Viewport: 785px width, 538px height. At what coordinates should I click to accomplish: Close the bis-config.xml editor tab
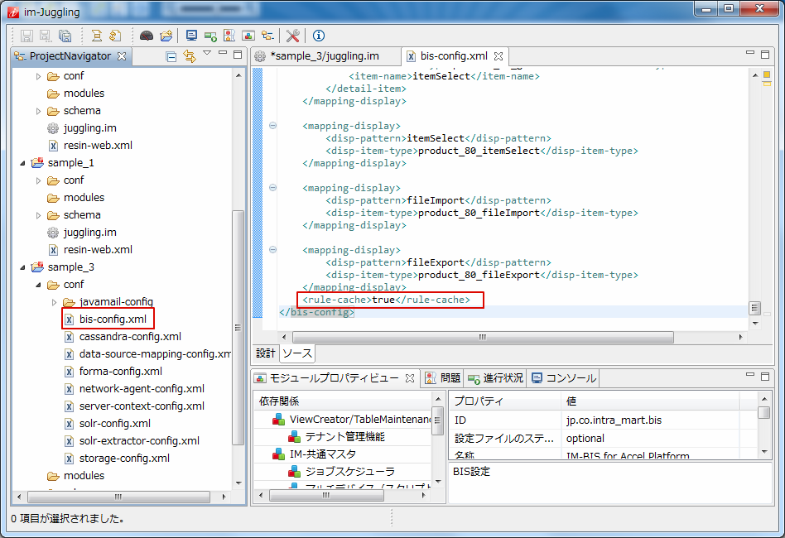coord(498,56)
